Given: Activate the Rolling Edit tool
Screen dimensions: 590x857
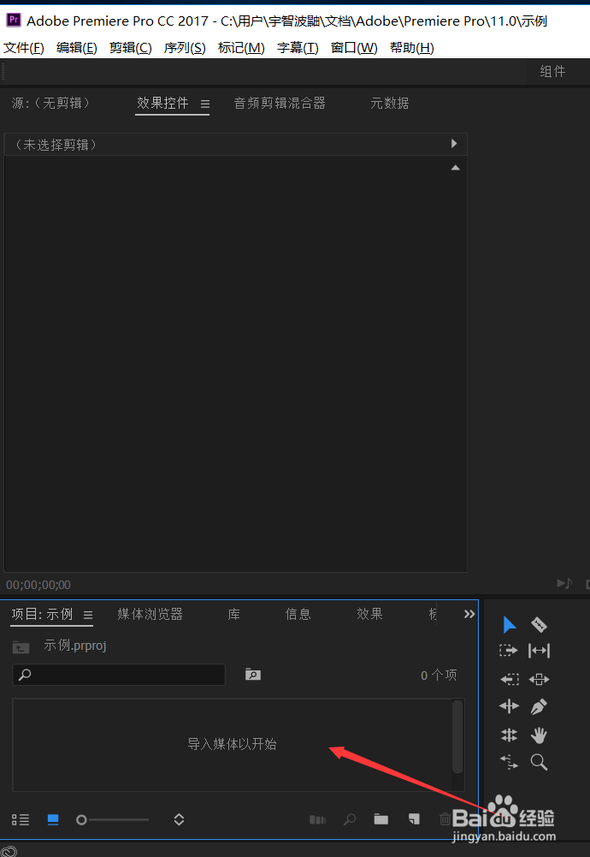Looking at the screenshot, I should click(509, 735).
